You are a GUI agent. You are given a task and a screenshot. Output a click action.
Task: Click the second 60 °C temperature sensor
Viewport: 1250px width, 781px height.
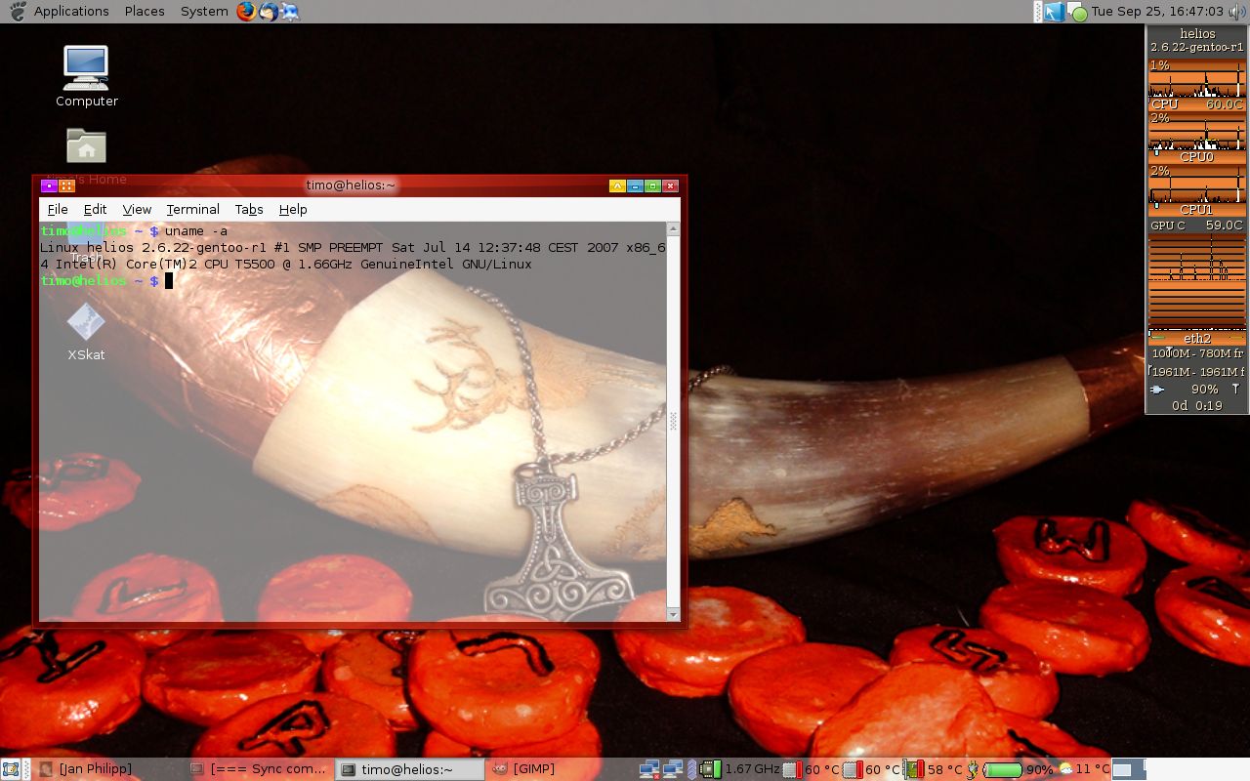[871, 769]
